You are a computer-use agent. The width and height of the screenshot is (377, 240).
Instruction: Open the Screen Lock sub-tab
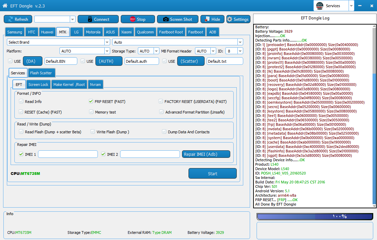(38, 85)
